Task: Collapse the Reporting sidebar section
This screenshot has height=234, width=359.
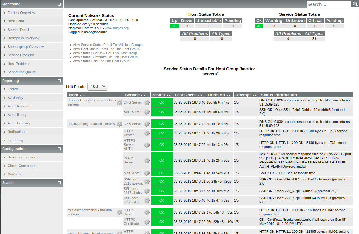Action: [x=59, y=81]
